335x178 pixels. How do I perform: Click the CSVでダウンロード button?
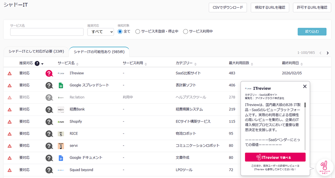[x=228, y=7]
